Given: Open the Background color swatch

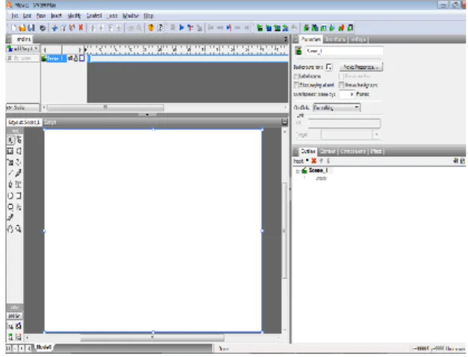Looking at the screenshot, I should tap(328, 67).
